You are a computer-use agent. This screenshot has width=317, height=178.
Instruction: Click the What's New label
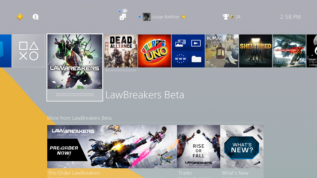click(x=235, y=173)
